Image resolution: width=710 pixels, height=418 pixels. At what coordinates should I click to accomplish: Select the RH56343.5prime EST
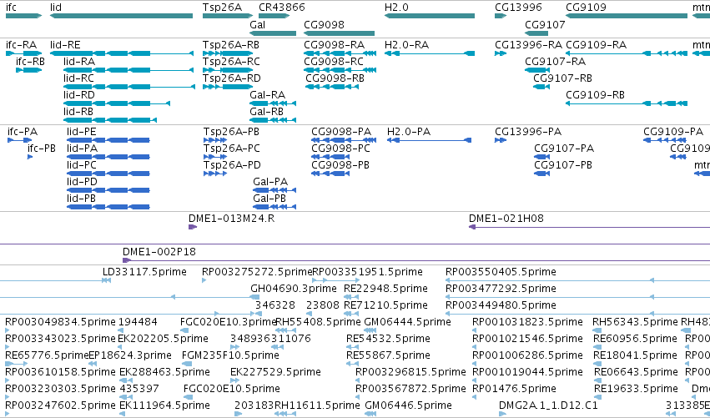tap(597, 330)
